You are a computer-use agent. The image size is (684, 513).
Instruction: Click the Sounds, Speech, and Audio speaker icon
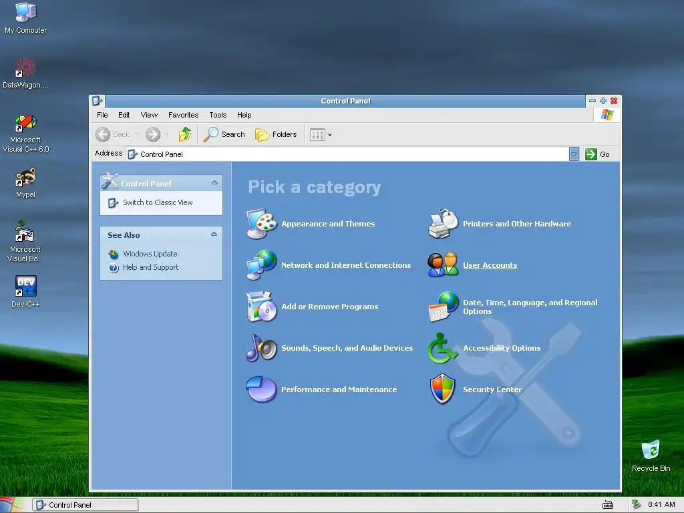[x=261, y=347]
